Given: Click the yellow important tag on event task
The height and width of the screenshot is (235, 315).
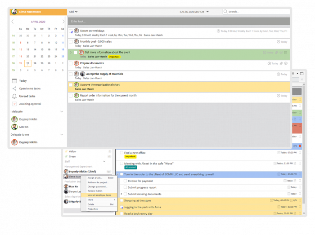Looking at the screenshot, I should point(114,57).
